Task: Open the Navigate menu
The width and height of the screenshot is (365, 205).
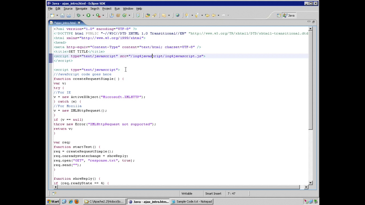Action: coord(81,9)
